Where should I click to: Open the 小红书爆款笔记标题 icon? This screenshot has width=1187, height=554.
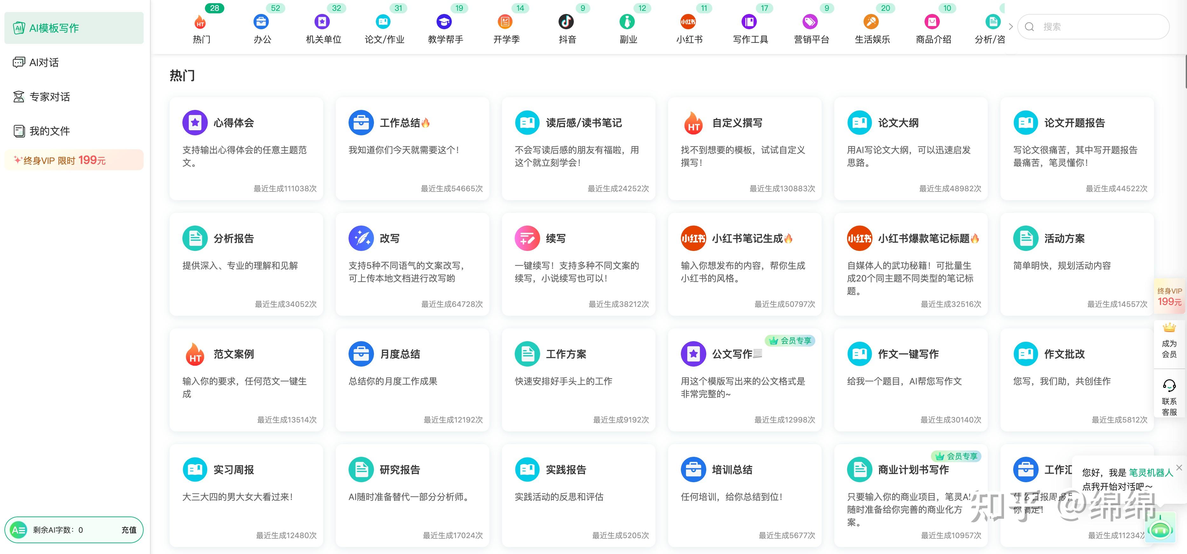[x=859, y=238]
